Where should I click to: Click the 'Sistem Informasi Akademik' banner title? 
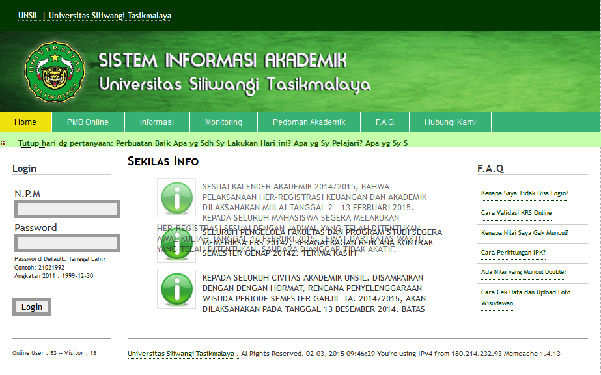[x=223, y=61]
